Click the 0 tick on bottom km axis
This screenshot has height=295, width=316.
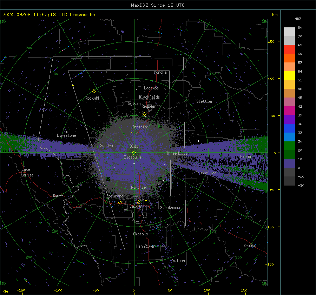pyautogui.click(x=134, y=290)
